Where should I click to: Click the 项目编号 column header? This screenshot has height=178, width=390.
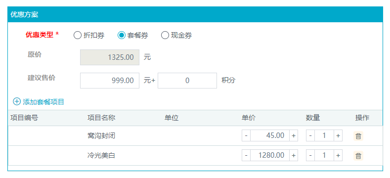(x=24, y=118)
